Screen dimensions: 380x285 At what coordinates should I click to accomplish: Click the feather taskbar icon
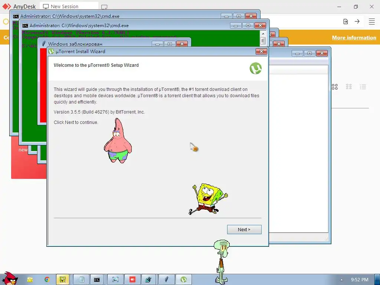[x=167, y=279]
